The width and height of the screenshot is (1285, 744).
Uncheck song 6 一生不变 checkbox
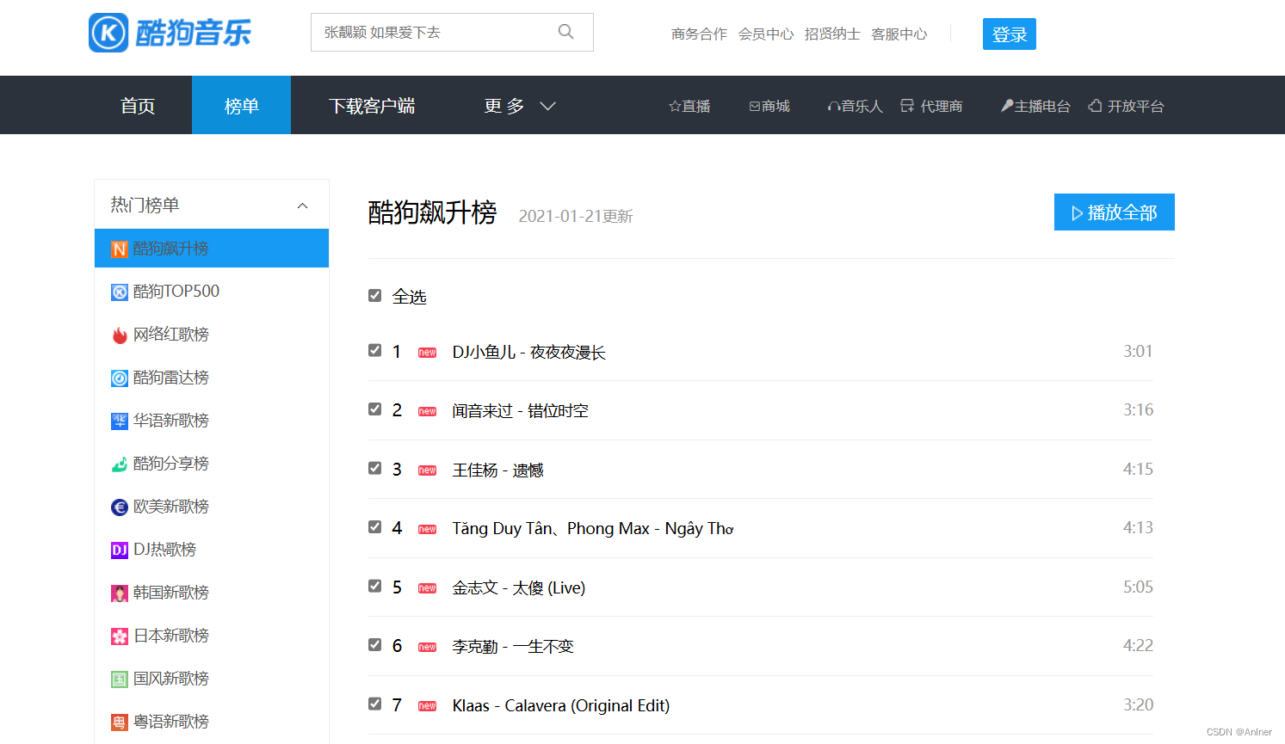(x=374, y=645)
